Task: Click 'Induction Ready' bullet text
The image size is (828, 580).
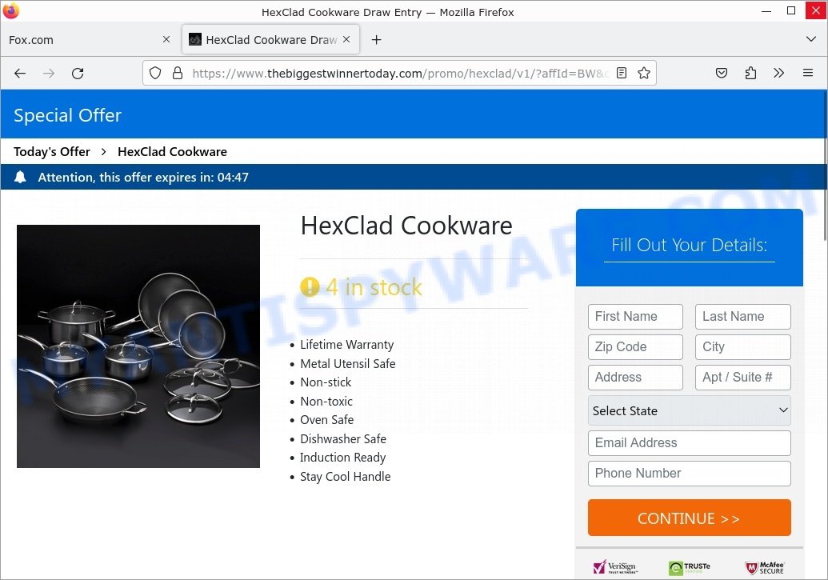Action: [x=342, y=458]
